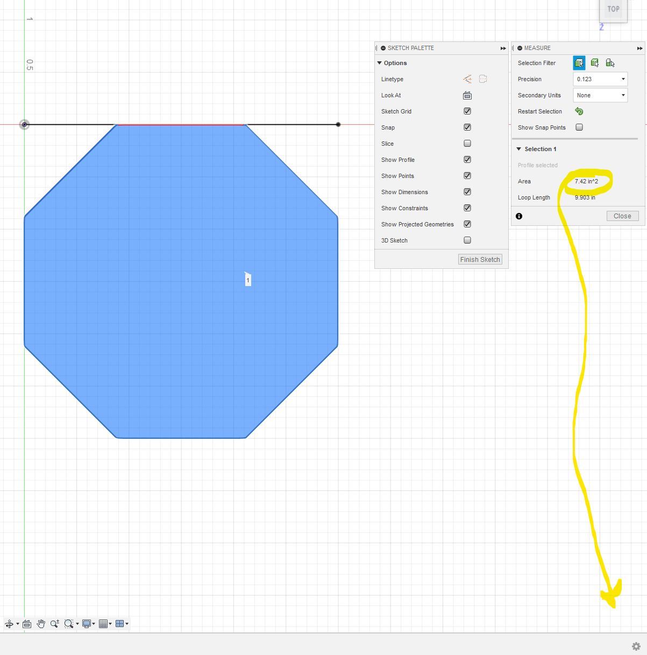This screenshot has height=655, width=647.
Task: Open the settings gear in bottom corner
Action: [636, 646]
